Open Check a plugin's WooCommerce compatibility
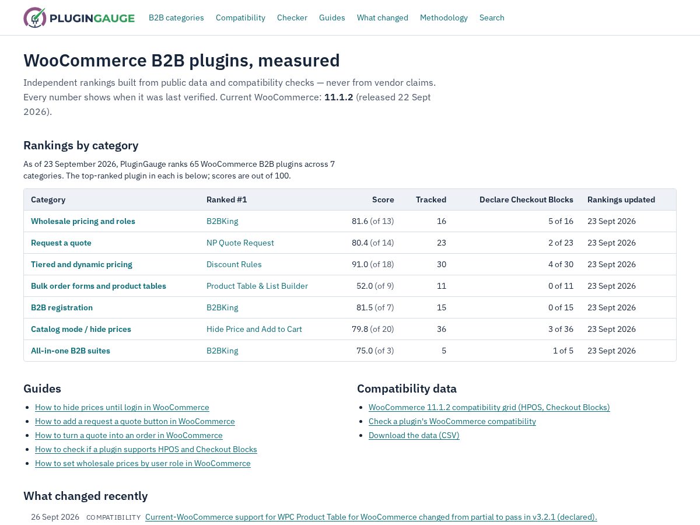This screenshot has width=700, height=525. [452, 421]
